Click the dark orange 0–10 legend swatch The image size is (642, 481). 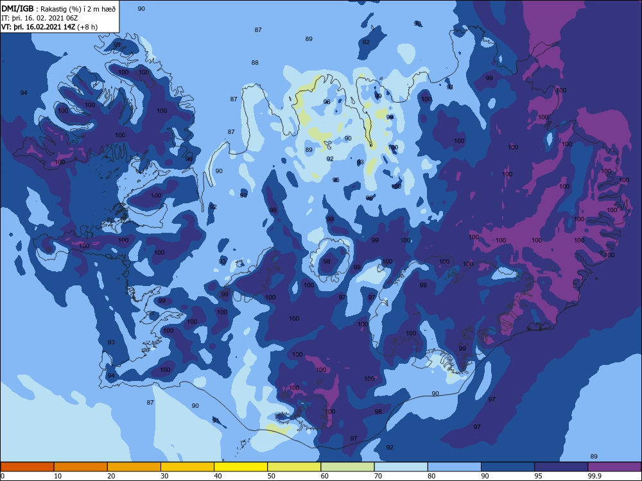(27, 467)
